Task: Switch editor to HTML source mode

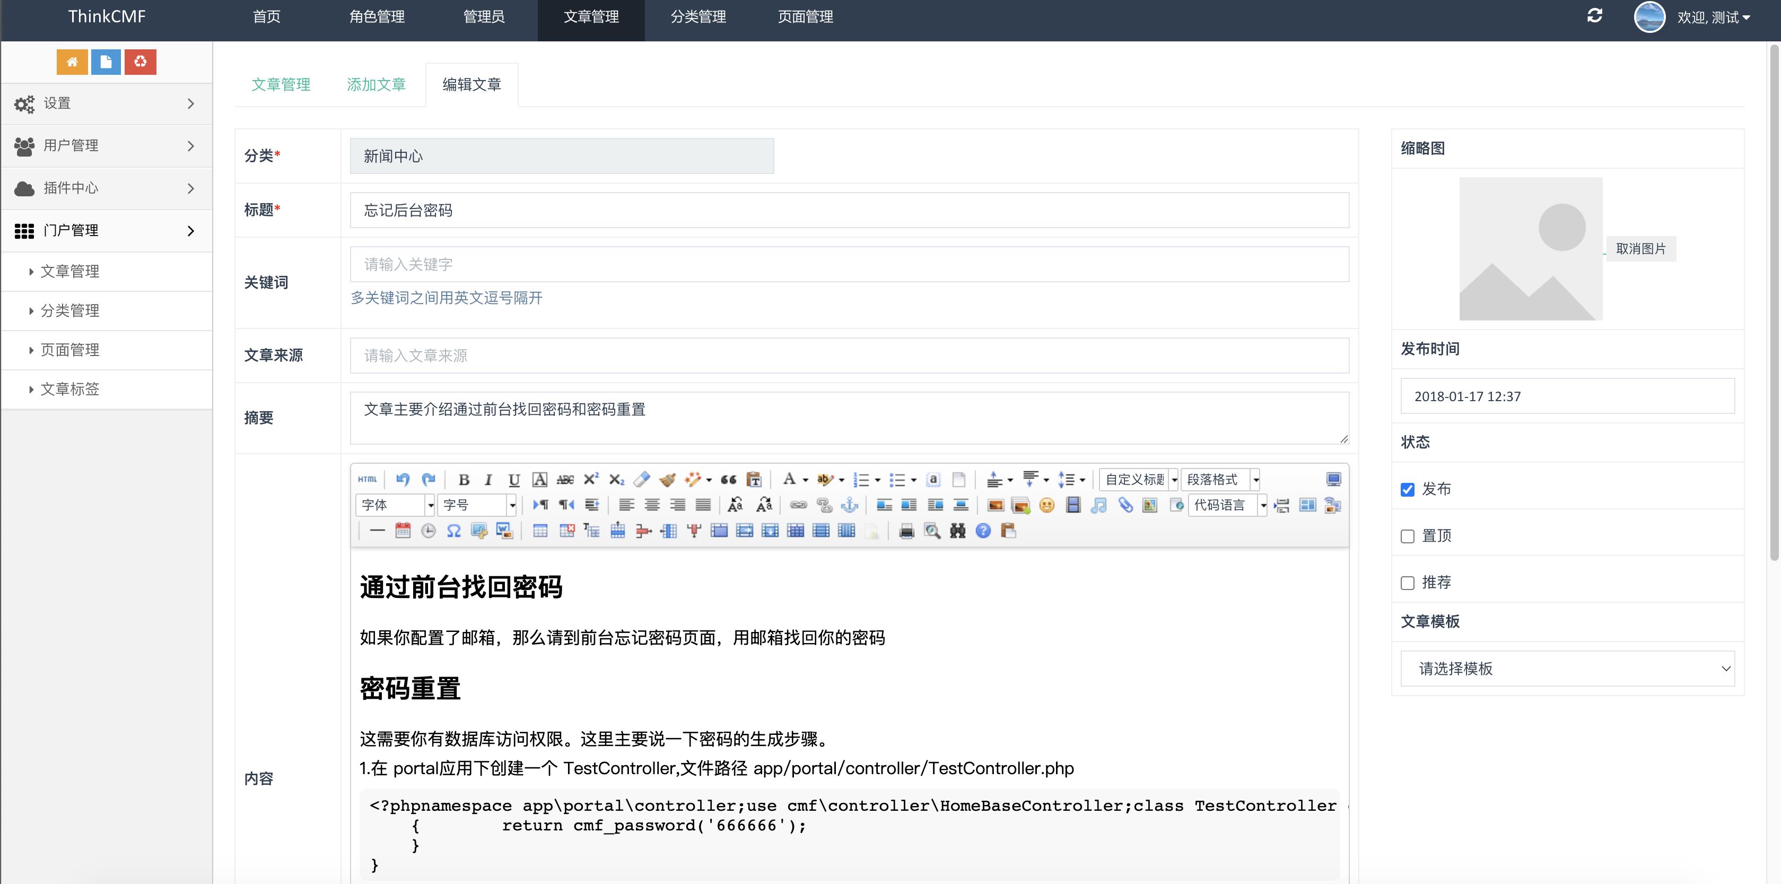Action: coord(367,479)
